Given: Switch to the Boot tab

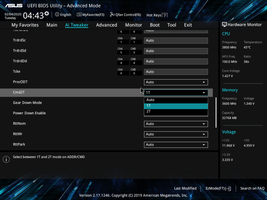Looking at the screenshot, I should click(x=155, y=25).
